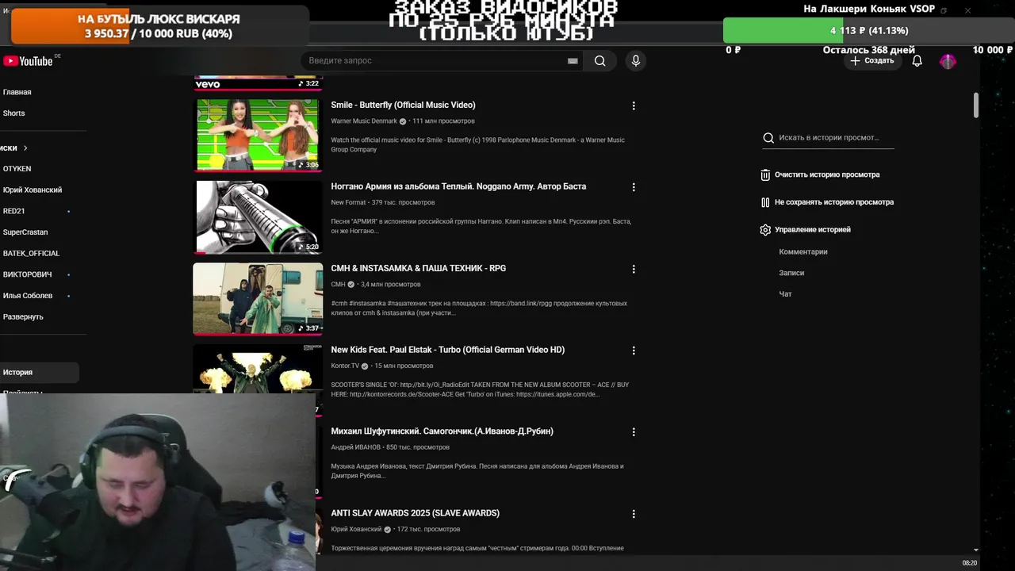Open OTYKEN subscription channel
This screenshot has height=571, width=1015.
coord(17,169)
